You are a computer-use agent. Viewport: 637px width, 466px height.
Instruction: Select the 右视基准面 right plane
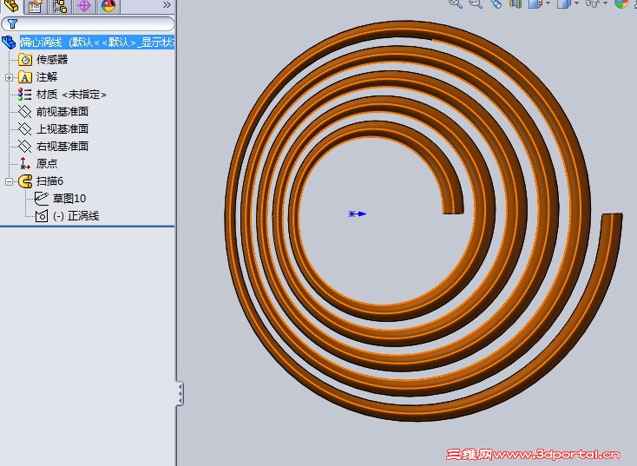pyautogui.click(x=62, y=147)
